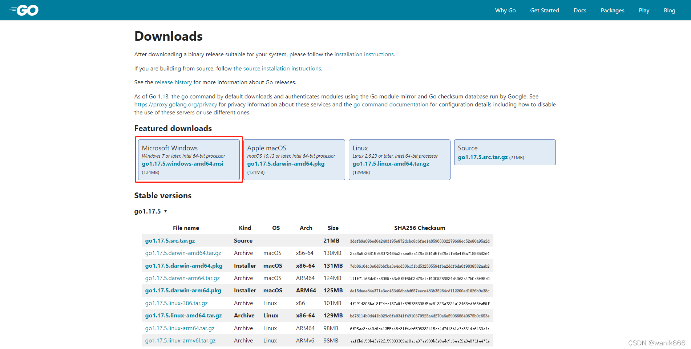Click go1.17.5.linux-arm64.tar.gz file link

coord(180,328)
